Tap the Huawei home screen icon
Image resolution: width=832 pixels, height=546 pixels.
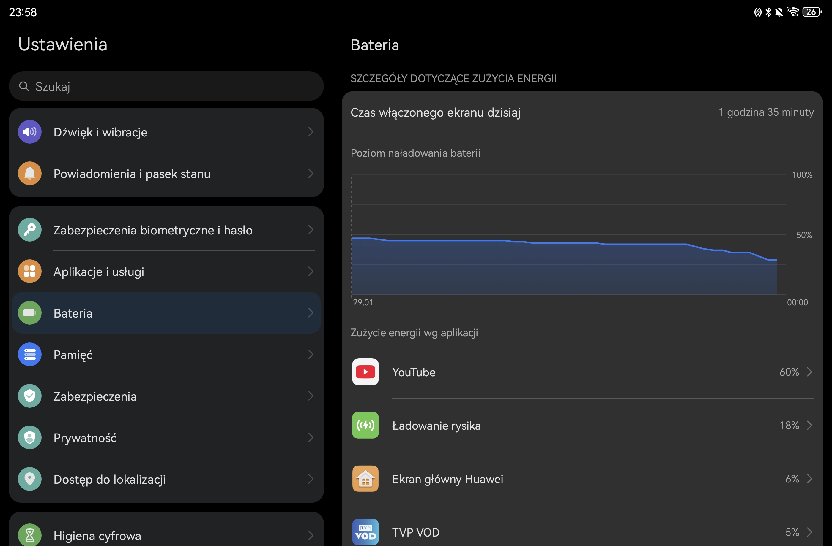pos(365,479)
